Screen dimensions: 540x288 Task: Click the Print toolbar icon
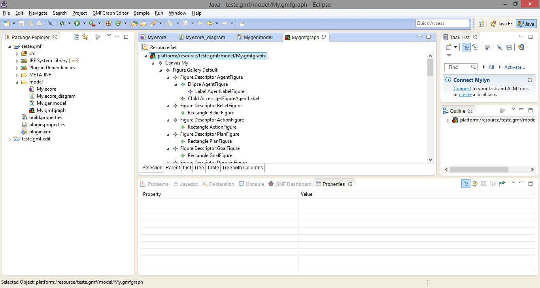pos(40,24)
